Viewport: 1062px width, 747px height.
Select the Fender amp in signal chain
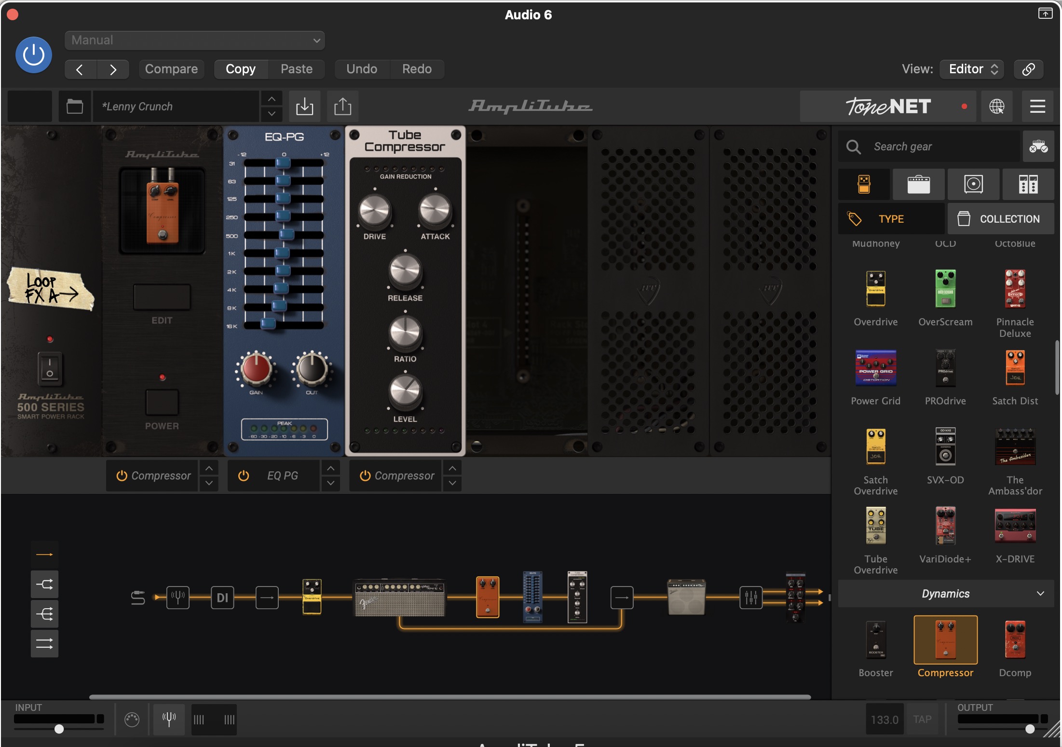pos(400,598)
